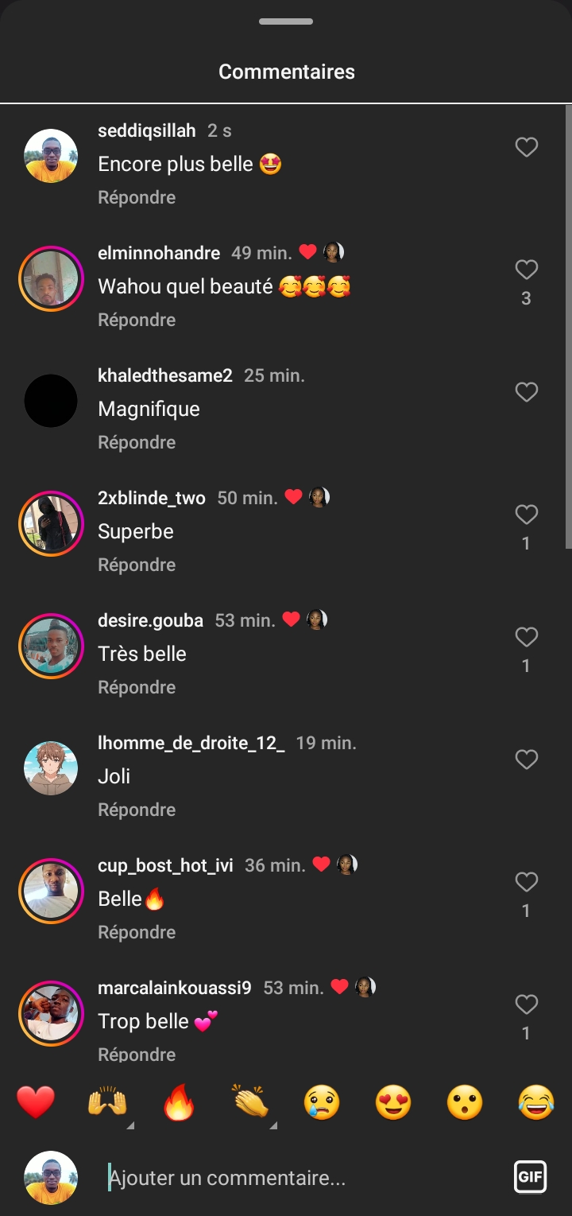Image resolution: width=572 pixels, height=1216 pixels.
Task: Toggle like on lhomme_de_droite_12_'s "Joli" comment
Action: point(526,760)
